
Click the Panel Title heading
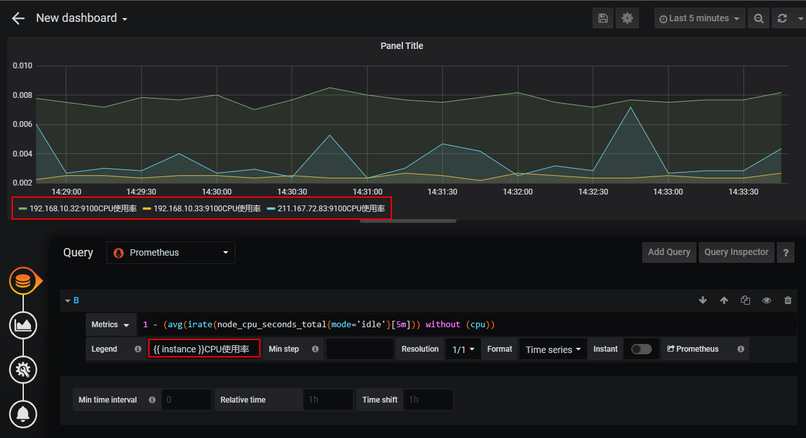click(402, 46)
